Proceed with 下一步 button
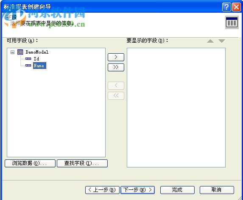This screenshot has width=243, height=200. pos(138,190)
